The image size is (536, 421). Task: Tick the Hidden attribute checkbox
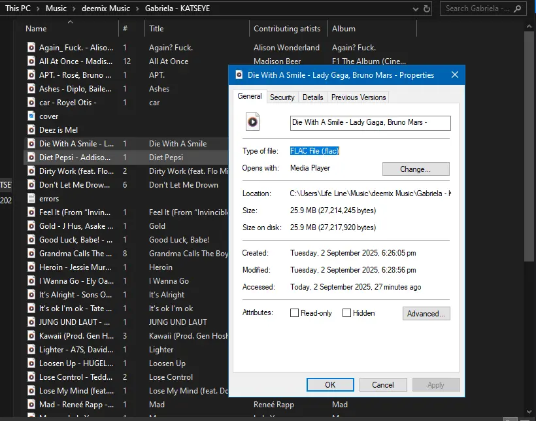coord(346,313)
